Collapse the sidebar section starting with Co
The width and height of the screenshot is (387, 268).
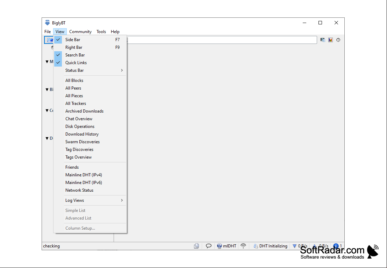[x=47, y=110]
